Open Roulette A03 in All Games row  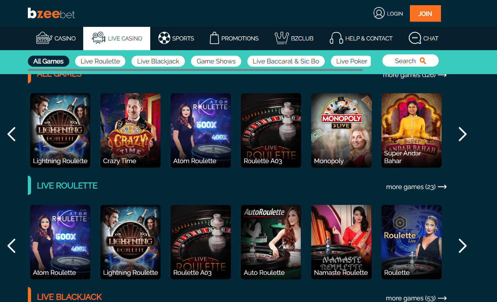tap(271, 130)
